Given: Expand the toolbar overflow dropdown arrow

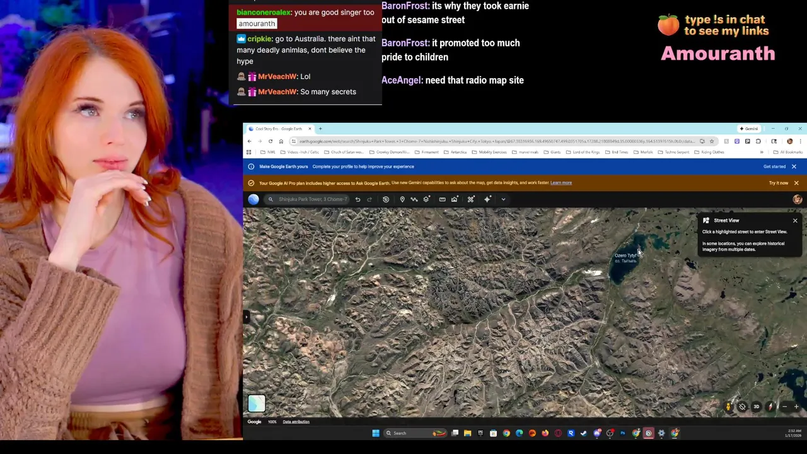Looking at the screenshot, I should point(503,199).
